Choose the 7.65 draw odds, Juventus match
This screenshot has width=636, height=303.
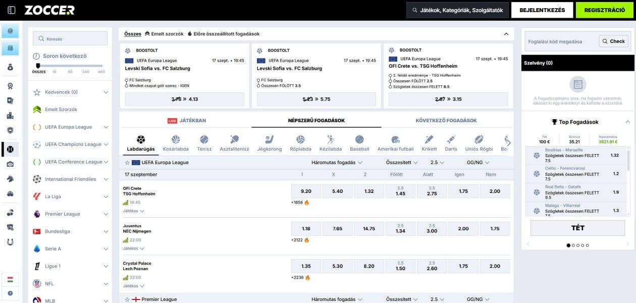[x=338, y=229]
